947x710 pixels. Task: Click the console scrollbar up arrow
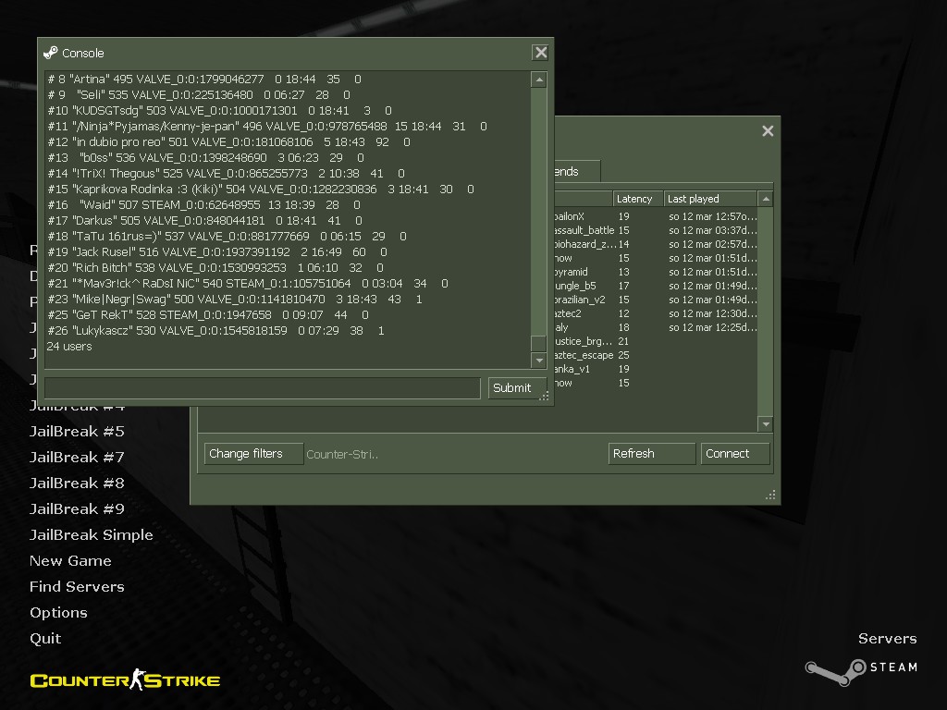(539, 80)
